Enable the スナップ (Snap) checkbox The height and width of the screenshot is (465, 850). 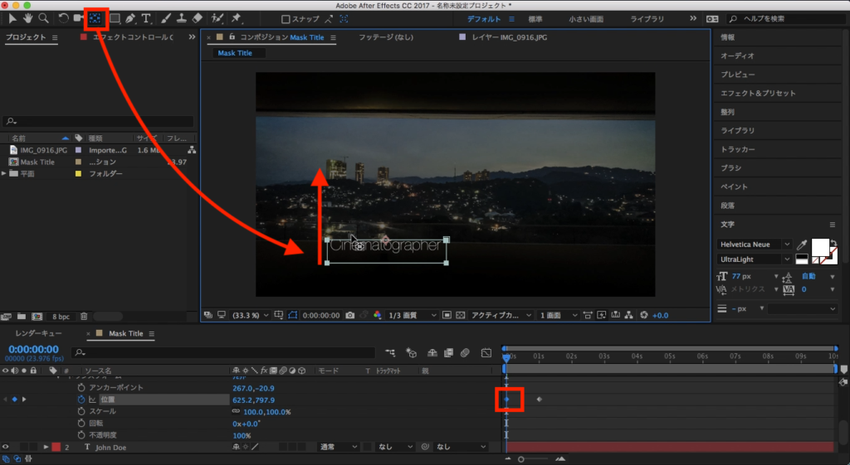pyautogui.click(x=286, y=18)
